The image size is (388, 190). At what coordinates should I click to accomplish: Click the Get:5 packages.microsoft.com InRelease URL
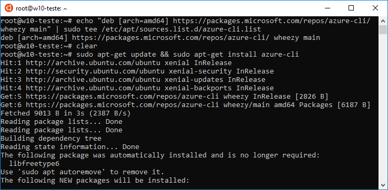122,97
